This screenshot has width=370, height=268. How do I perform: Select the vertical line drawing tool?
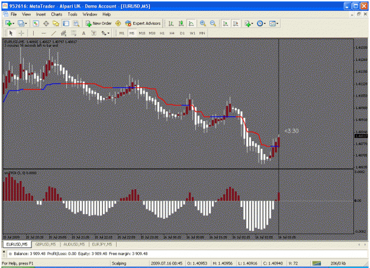coord(33,33)
